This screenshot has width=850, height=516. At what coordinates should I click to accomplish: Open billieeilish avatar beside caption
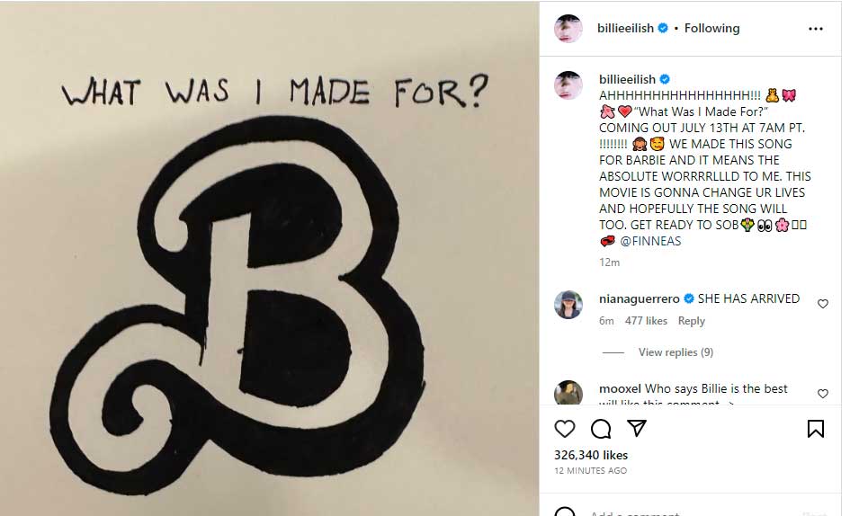[568, 85]
